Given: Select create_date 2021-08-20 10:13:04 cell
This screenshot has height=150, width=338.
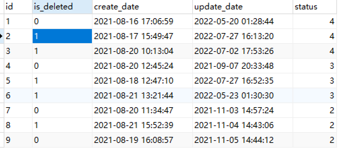Looking at the screenshot, I should (134, 51).
